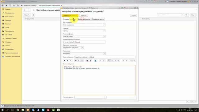Screen dimensions: 199x112
Task: Open Еще menu in dialog header
Action: [133, 16]
